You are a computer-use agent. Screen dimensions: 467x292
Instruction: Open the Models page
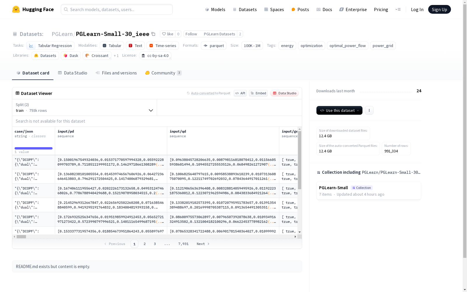point(215,9)
